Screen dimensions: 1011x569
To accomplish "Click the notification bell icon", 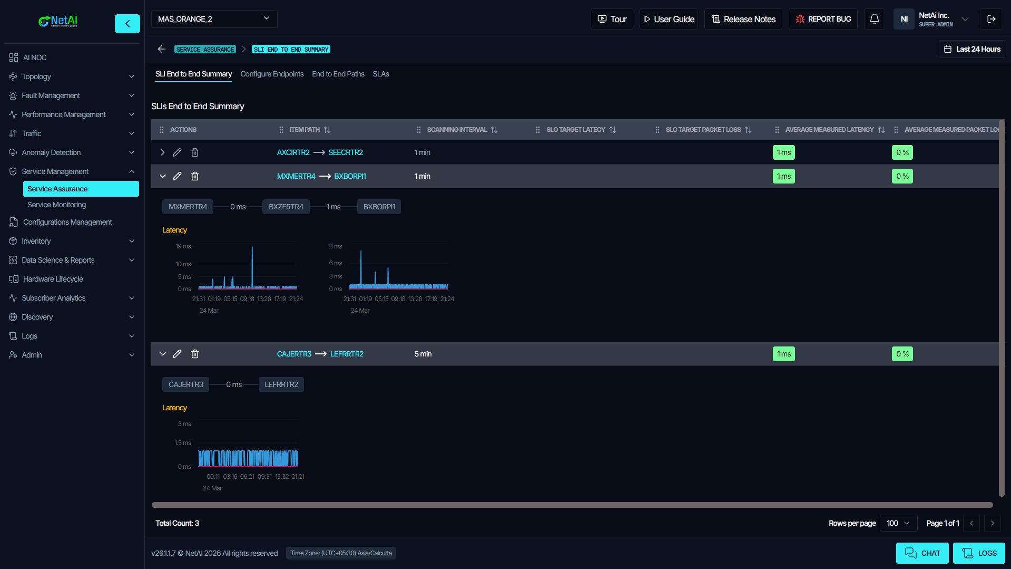I will [874, 19].
